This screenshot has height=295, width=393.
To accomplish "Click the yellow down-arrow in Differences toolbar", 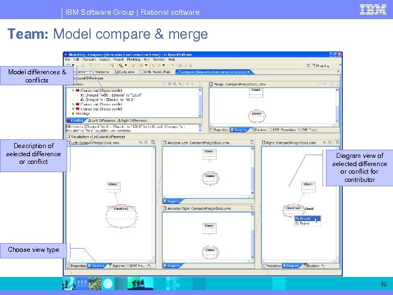I will coord(187,84).
